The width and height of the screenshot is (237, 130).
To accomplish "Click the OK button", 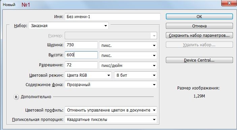I will pos(199,16).
